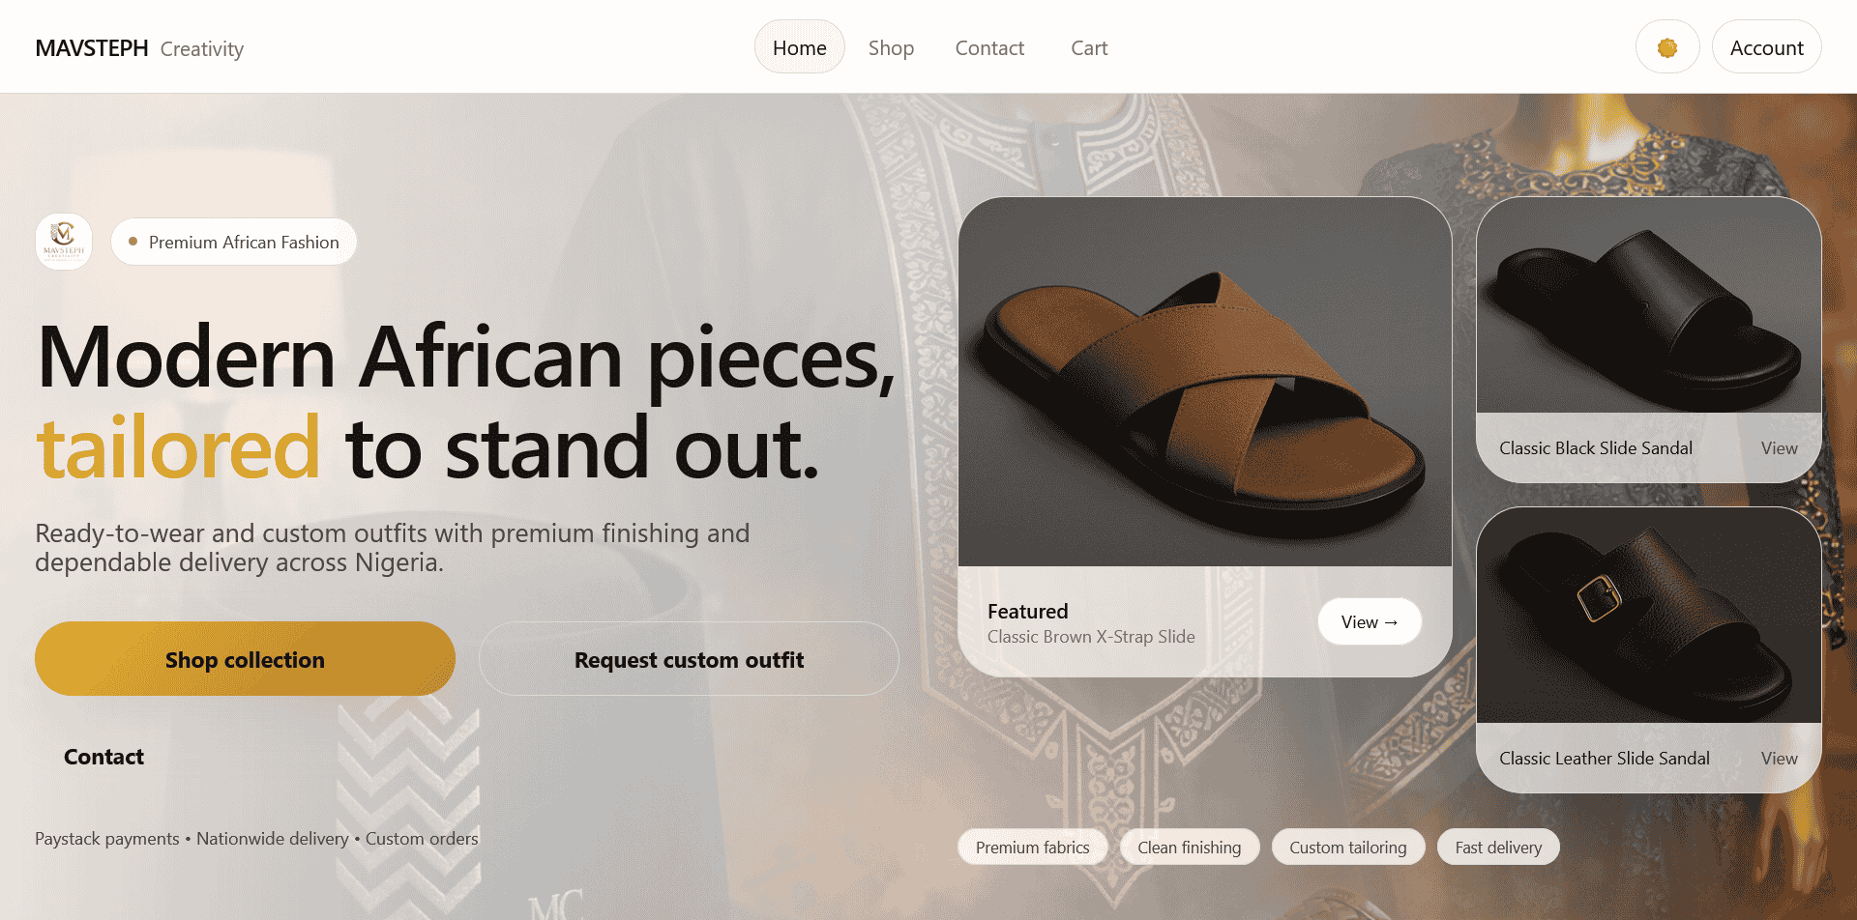The width and height of the screenshot is (1857, 920).
Task: Click the gold theme toggle icon in header
Action: (x=1666, y=46)
